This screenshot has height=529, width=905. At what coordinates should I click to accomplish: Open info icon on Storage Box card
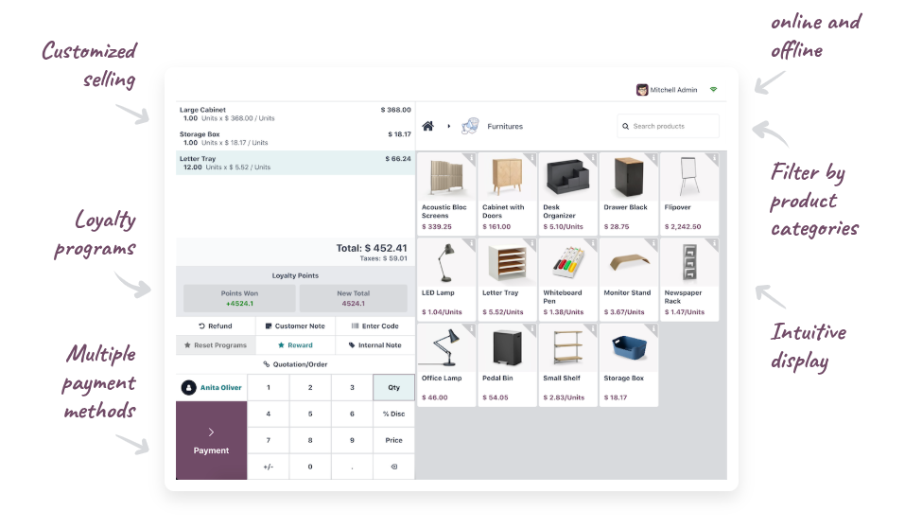653,328
